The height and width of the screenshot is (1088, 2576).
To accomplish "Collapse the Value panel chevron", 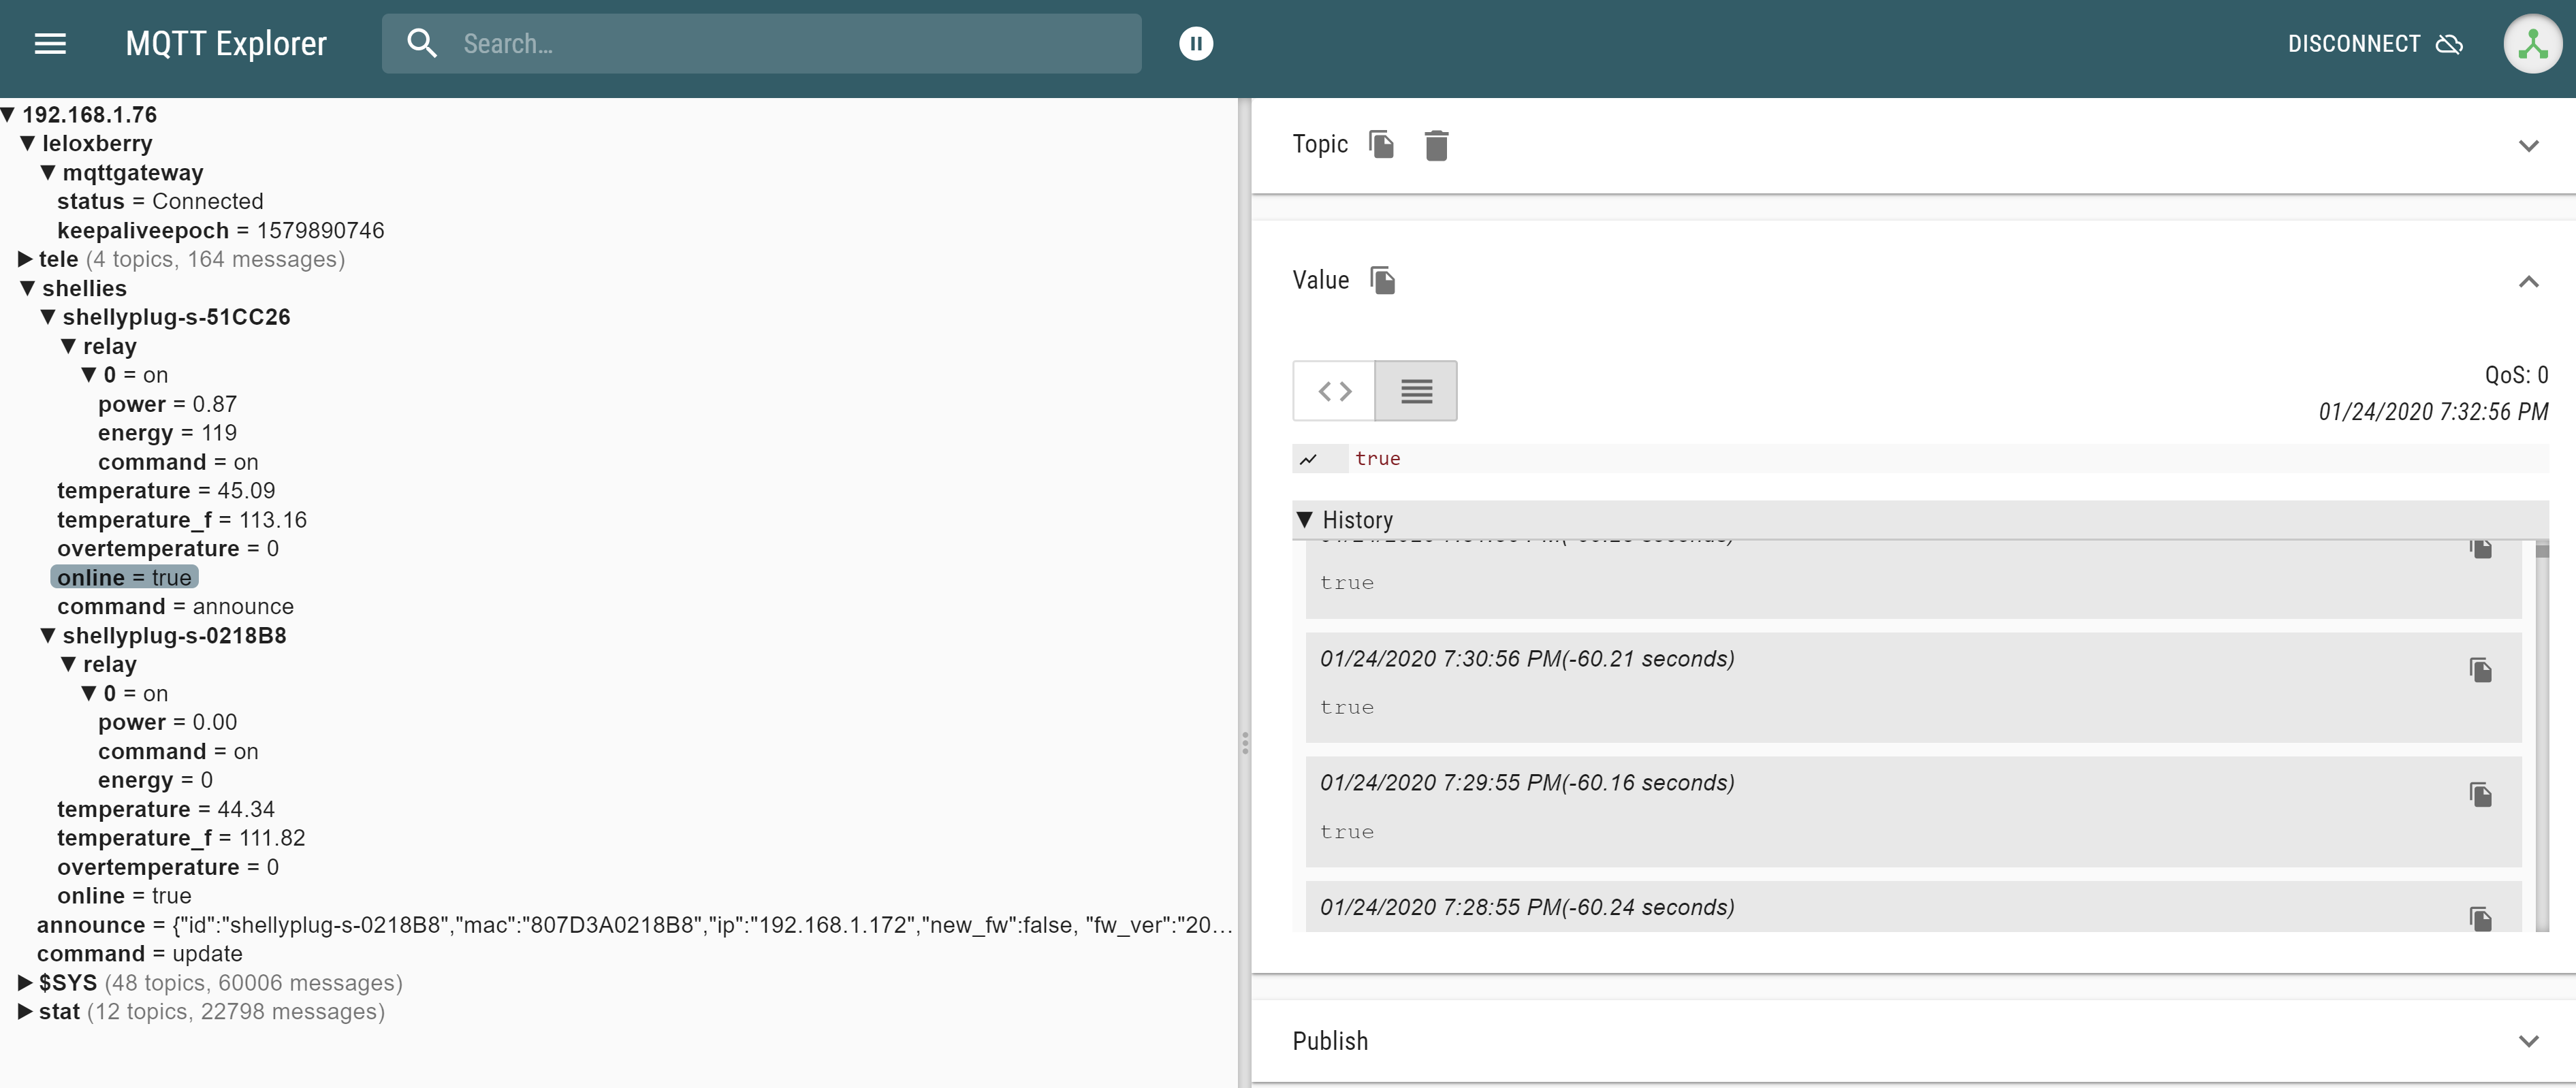I will [x=2528, y=282].
